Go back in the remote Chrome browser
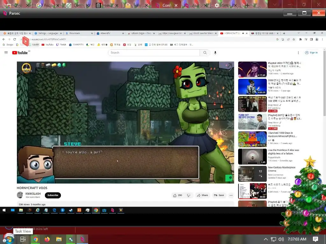 4,39
